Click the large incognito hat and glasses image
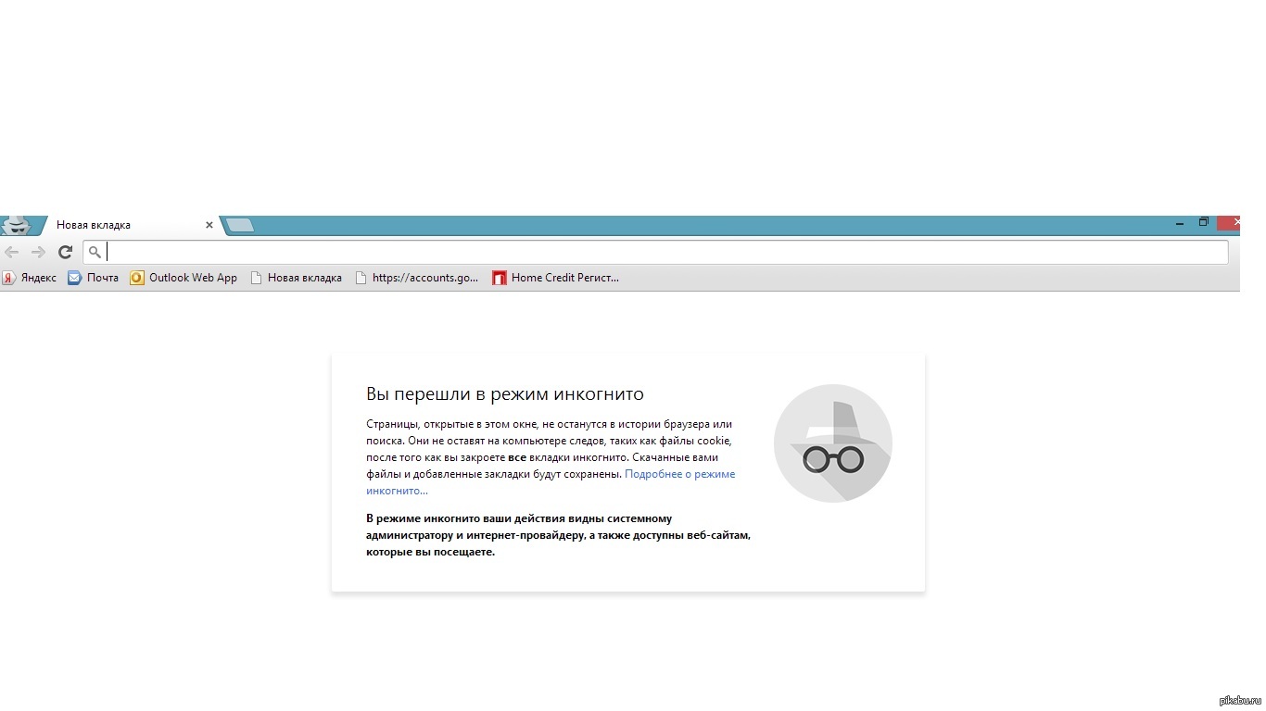The image size is (1266, 711). point(832,443)
